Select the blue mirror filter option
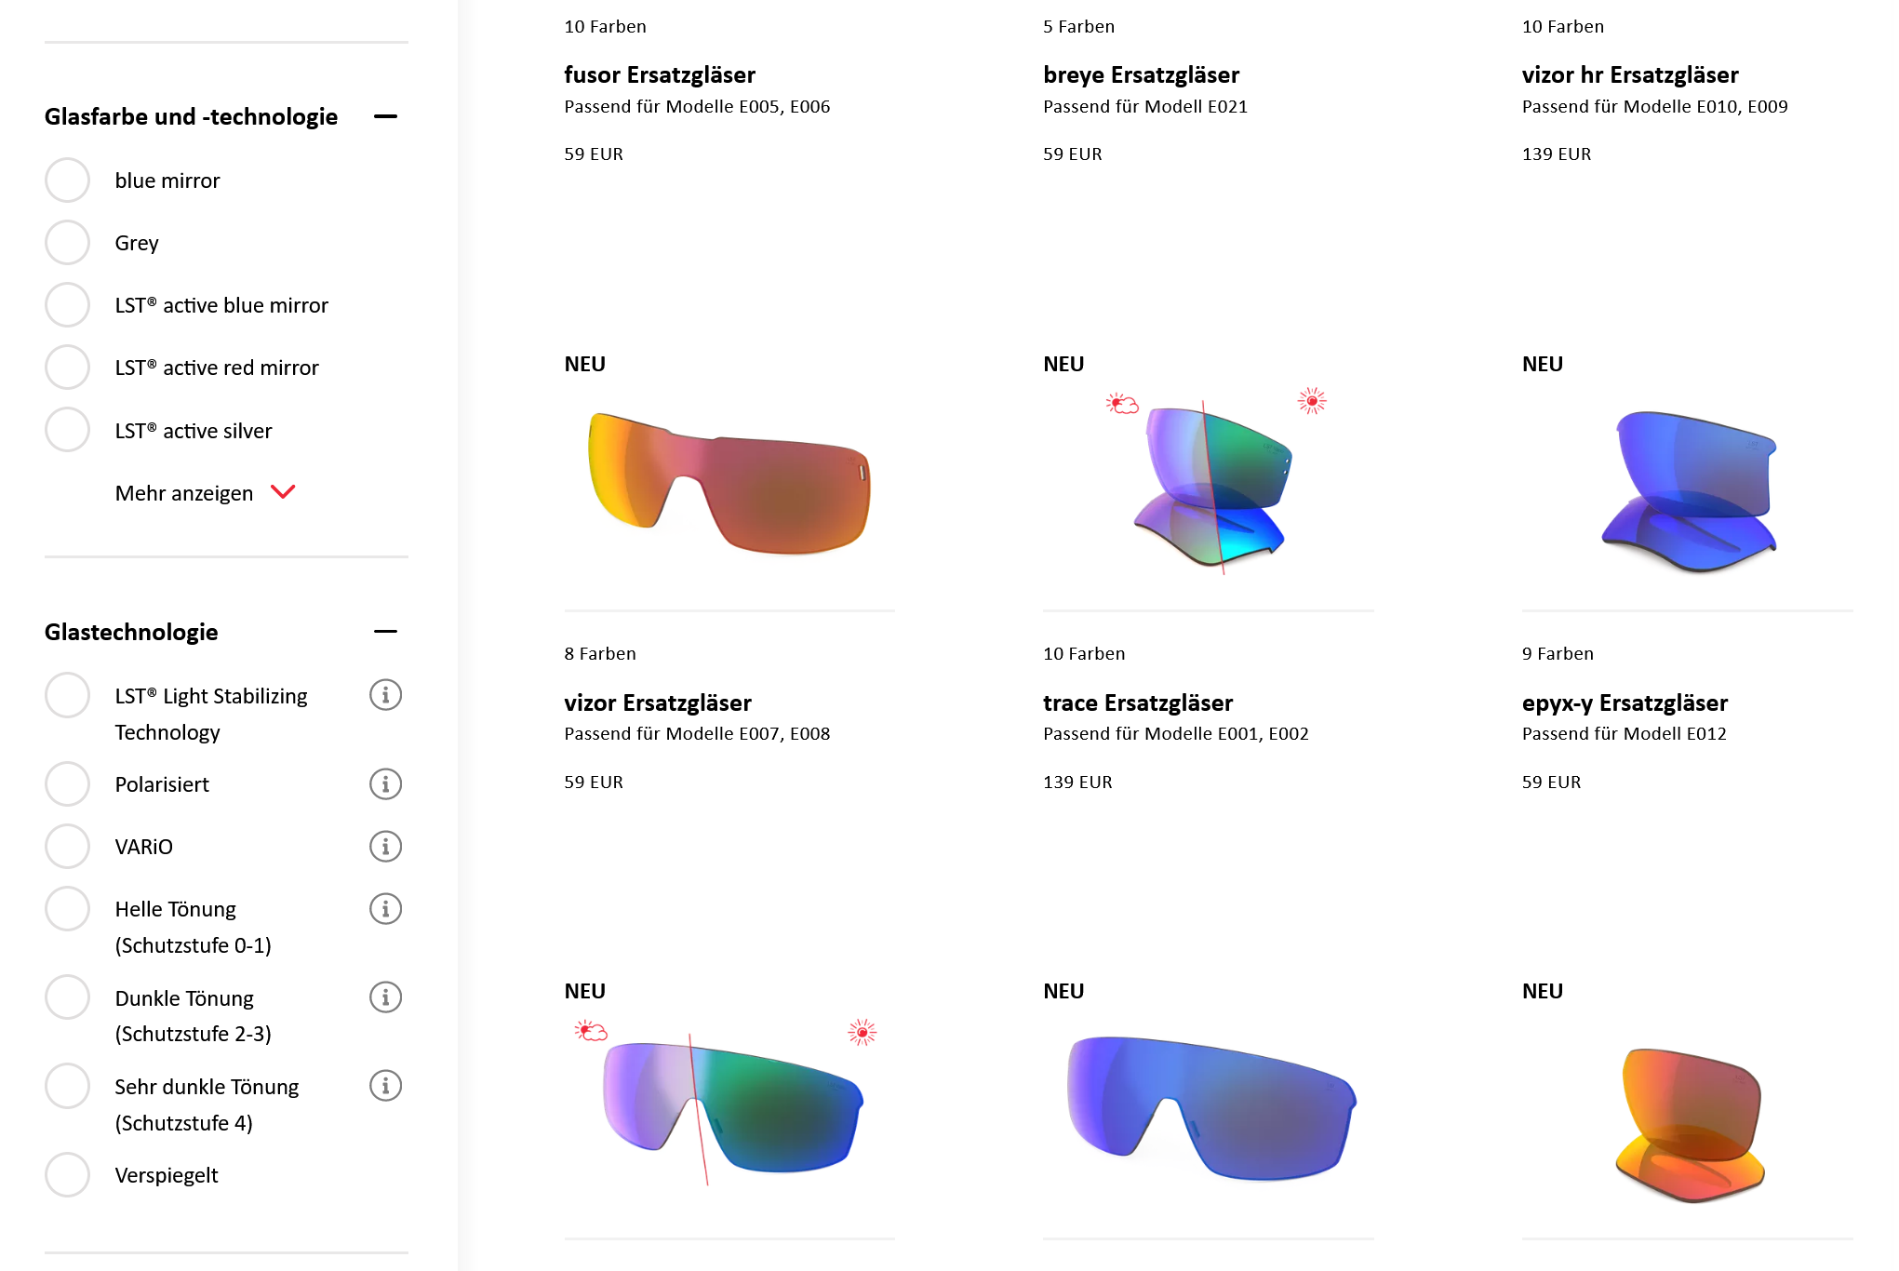The image size is (1899, 1271). pos(68,181)
